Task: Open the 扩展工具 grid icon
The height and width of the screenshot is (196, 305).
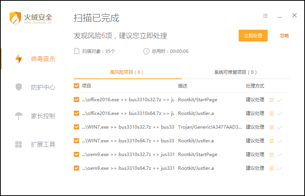Action: point(18,144)
